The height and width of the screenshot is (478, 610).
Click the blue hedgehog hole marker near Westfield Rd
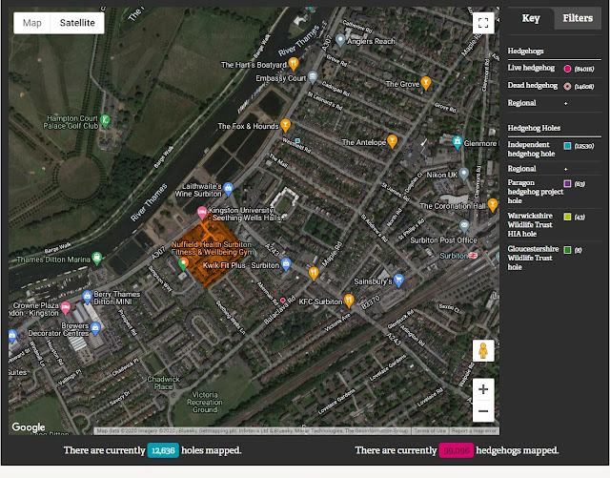click(297, 140)
